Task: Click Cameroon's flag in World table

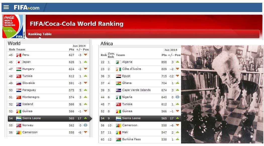Action: click(x=19, y=132)
